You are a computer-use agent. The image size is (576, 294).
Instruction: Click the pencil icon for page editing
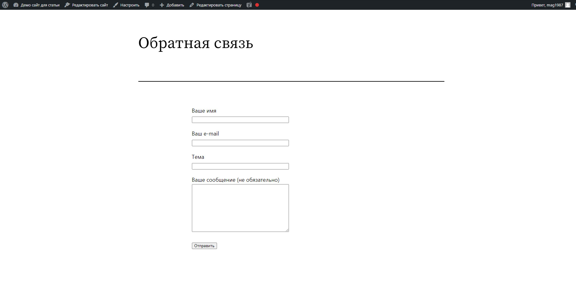pos(192,5)
